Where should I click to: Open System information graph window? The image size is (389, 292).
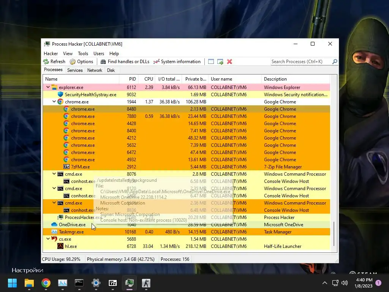(177, 62)
